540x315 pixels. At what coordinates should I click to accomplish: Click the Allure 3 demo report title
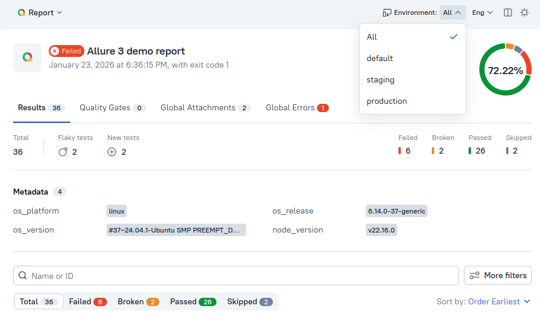[x=136, y=51]
